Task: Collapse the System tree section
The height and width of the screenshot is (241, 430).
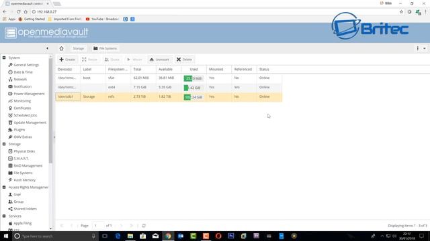Action: 4,58
